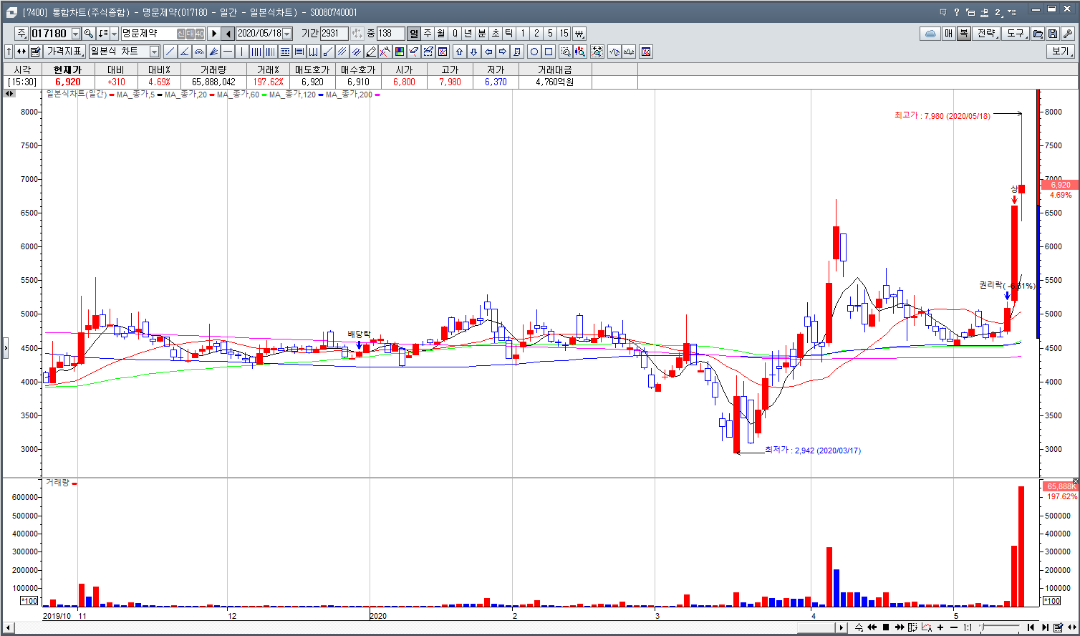Switch to yearly (년) period
Image resolution: width=1080 pixels, height=636 pixels.
[x=468, y=34]
